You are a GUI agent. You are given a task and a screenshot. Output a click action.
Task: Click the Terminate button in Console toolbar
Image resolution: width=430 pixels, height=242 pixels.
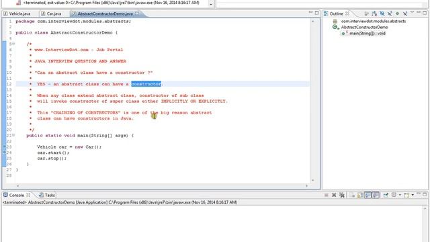pyautogui.click(x=327, y=195)
